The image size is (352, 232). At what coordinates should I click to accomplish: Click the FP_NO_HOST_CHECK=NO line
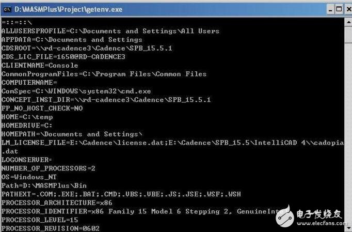coord(42,108)
